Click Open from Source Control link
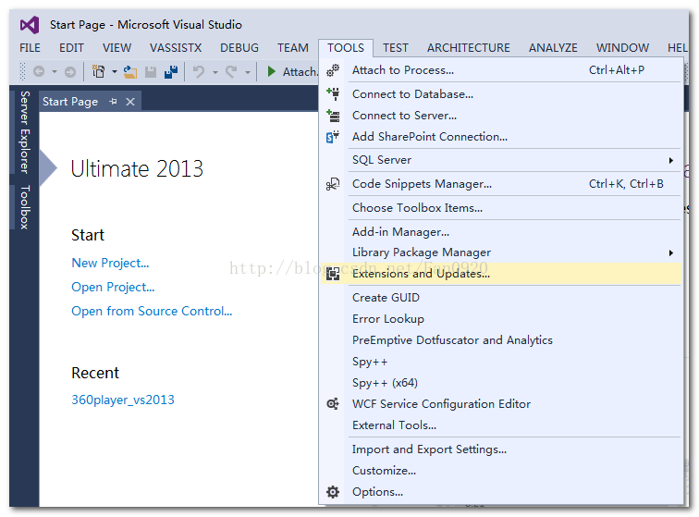Screen dimensions: 699x517 point(152,311)
